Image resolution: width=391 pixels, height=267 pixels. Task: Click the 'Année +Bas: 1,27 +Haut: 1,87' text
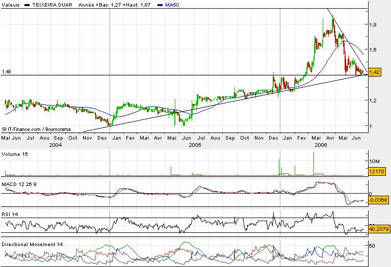(x=115, y=5)
